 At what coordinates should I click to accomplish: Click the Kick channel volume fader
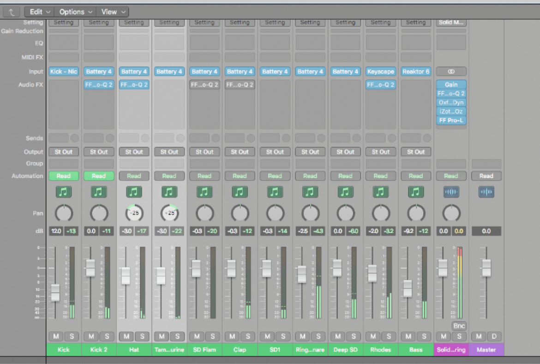55,292
